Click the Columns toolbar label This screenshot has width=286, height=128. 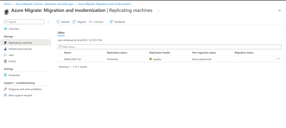pyautogui.click(x=99, y=22)
